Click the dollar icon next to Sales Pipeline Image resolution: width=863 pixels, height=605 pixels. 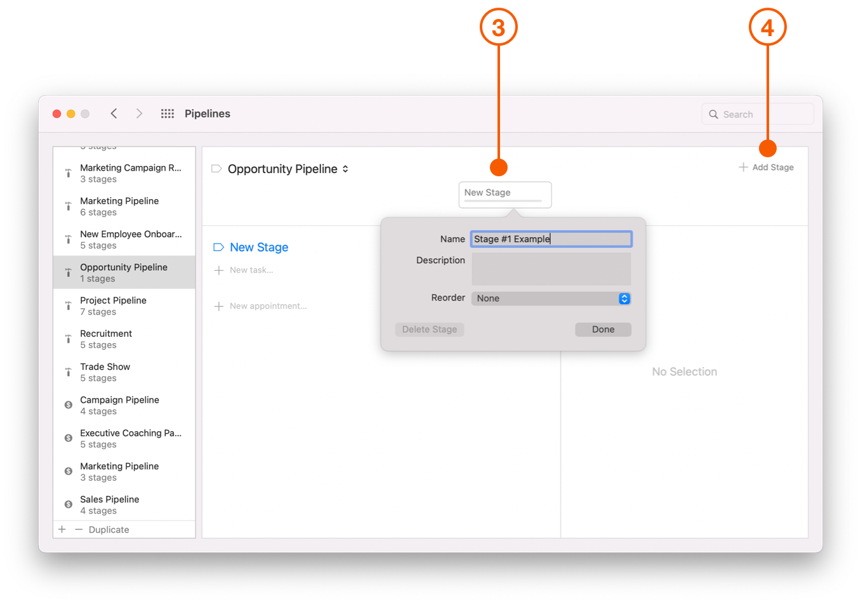tap(68, 504)
